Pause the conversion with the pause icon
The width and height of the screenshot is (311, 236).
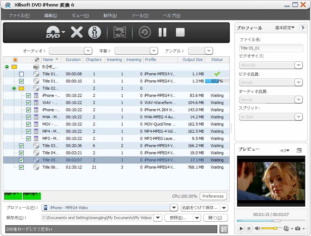(162, 33)
